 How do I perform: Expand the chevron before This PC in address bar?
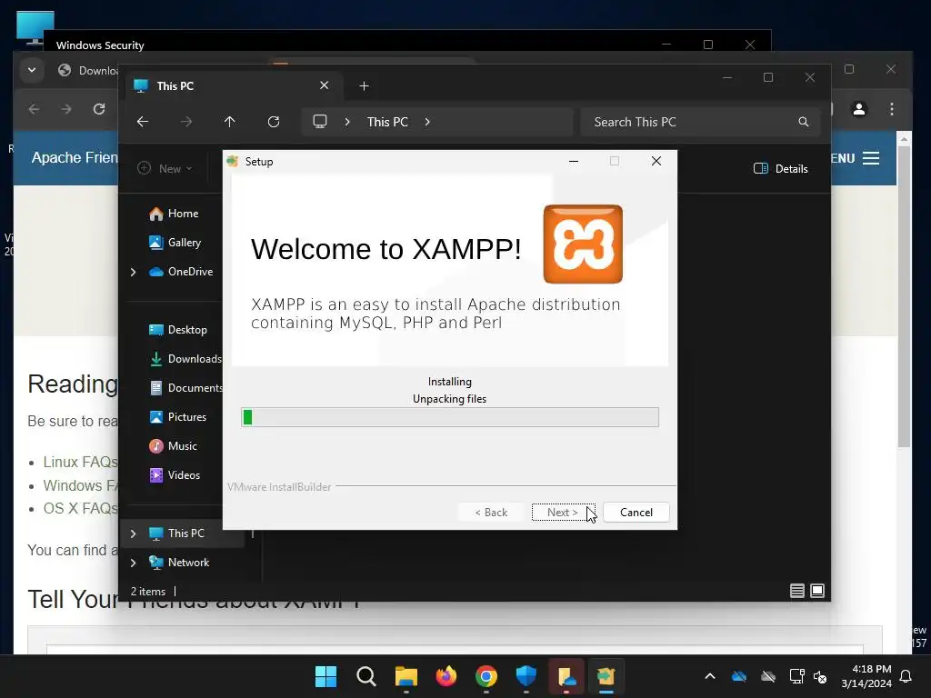[x=347, y=122]
